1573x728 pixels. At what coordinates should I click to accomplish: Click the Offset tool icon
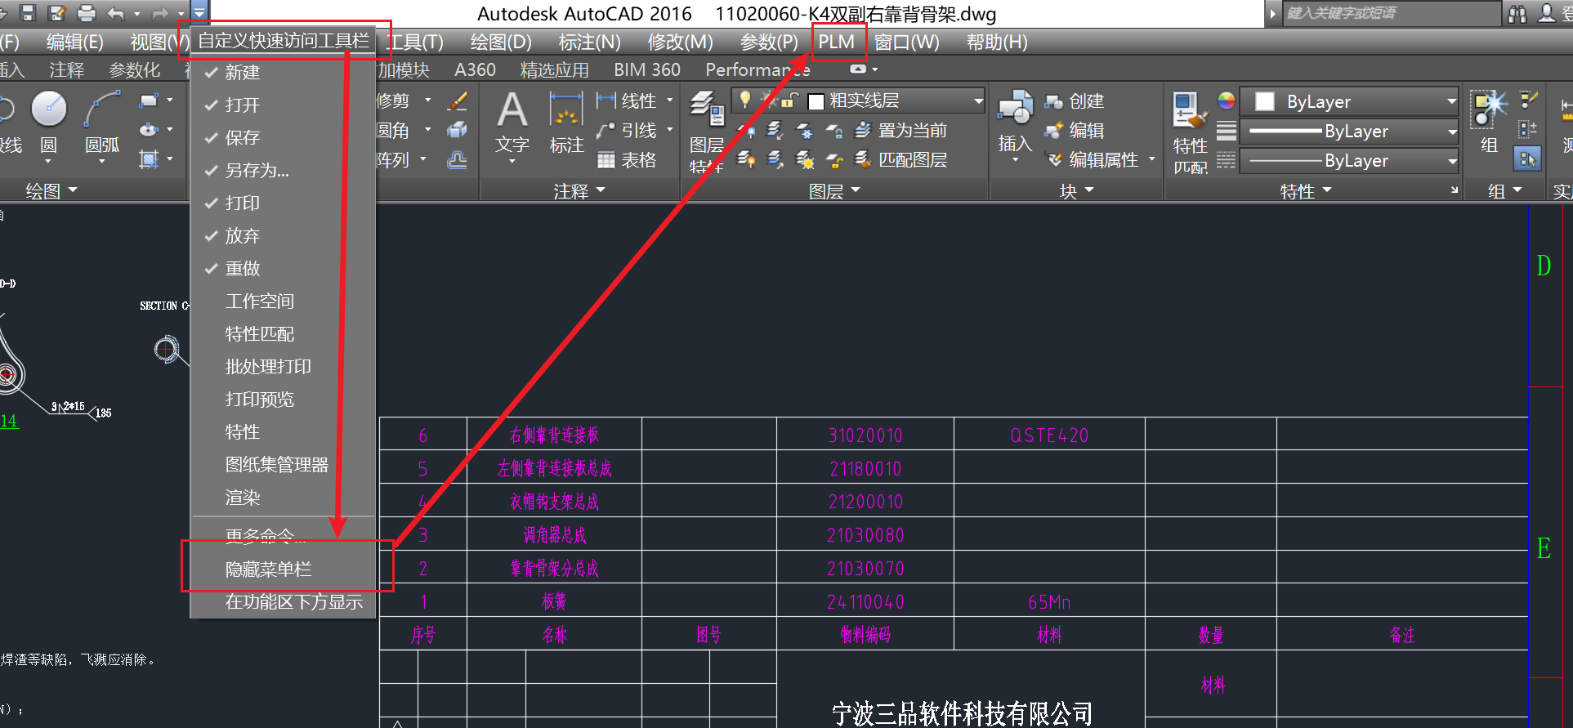coord(458,159)
